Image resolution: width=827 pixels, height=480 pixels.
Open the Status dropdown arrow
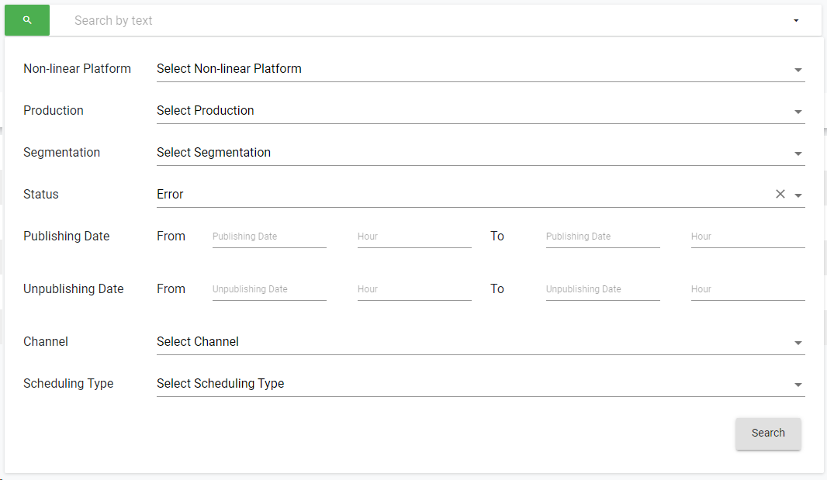click(x=798, y=195)
